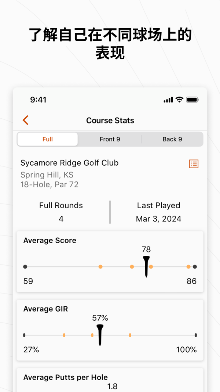The height and width of the screenshot is (392, 220).
Task: Select the Full segment
Action: pos(48,139)
